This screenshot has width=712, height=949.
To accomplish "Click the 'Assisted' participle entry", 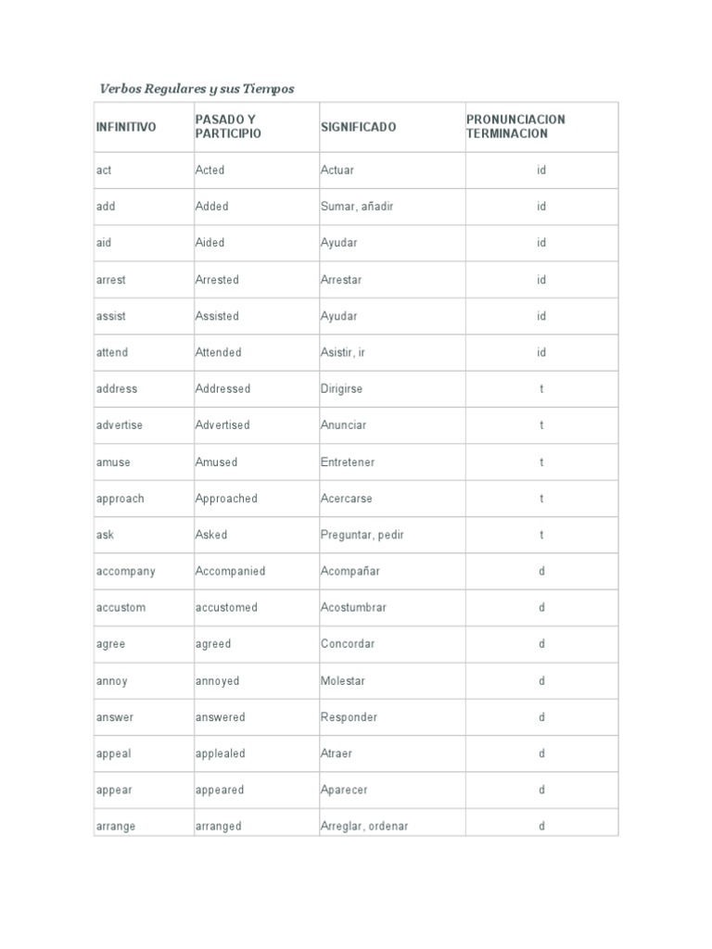I will click(217, 316).
